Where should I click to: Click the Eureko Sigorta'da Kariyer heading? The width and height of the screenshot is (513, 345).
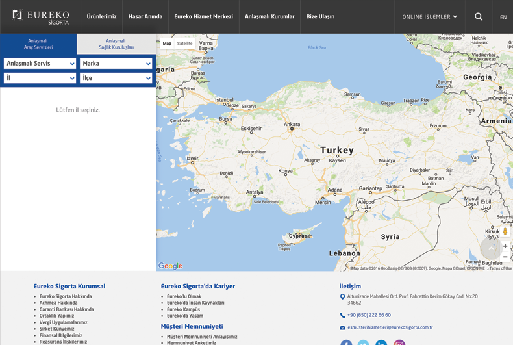pos(197,286)
